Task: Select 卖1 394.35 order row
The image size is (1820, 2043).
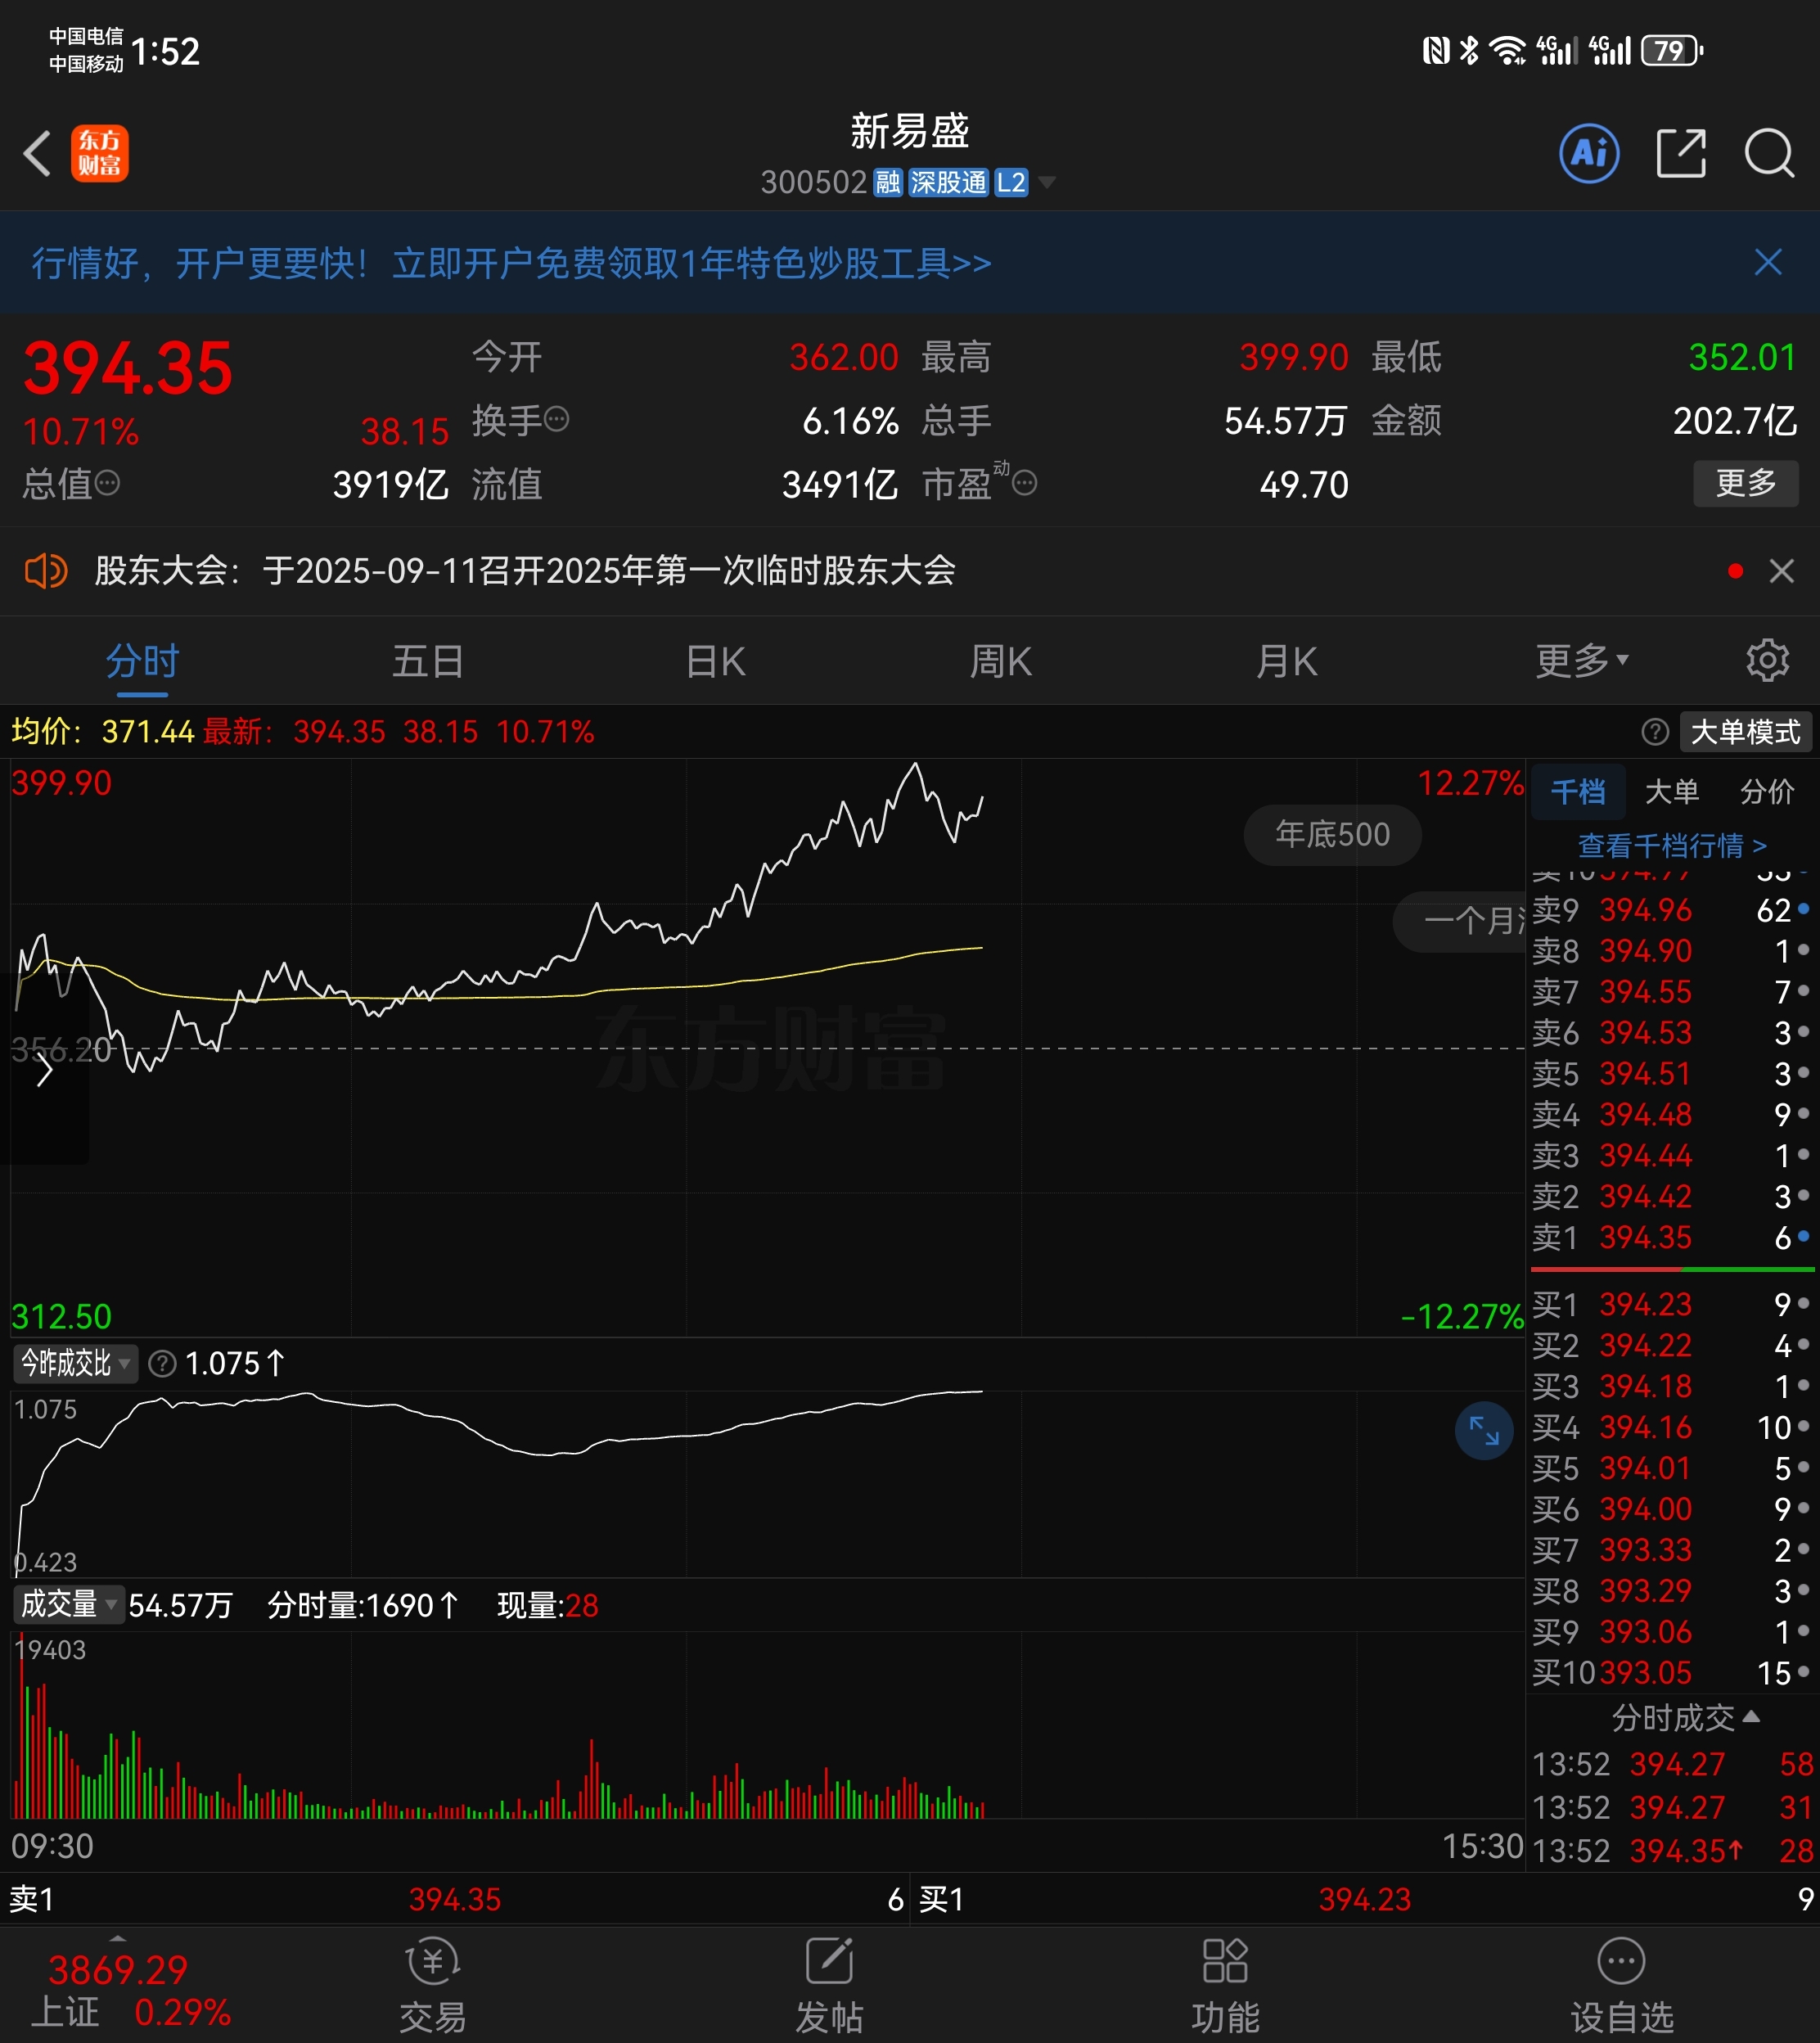Action: tap(1671, 1237)
